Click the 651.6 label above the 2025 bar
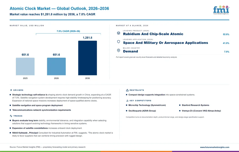Image resolution: width=239 pixels, height=152 pixels. tap(25, 54)
